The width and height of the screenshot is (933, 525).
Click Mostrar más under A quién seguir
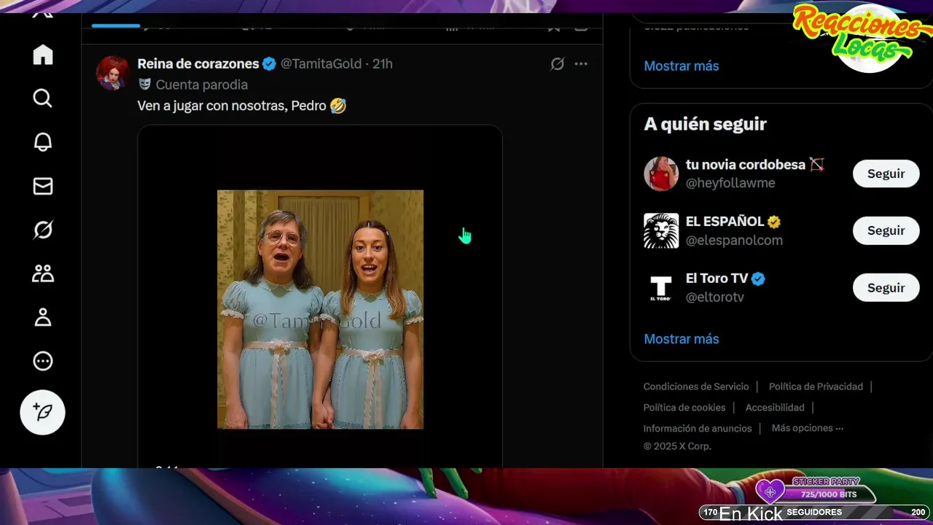click(x=682, y=339)
